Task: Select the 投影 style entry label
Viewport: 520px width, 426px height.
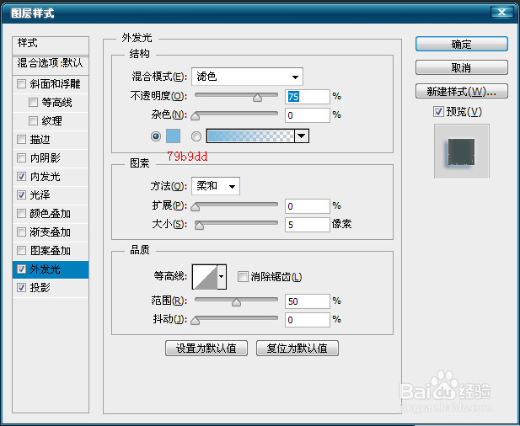Action: click(40, 288)
